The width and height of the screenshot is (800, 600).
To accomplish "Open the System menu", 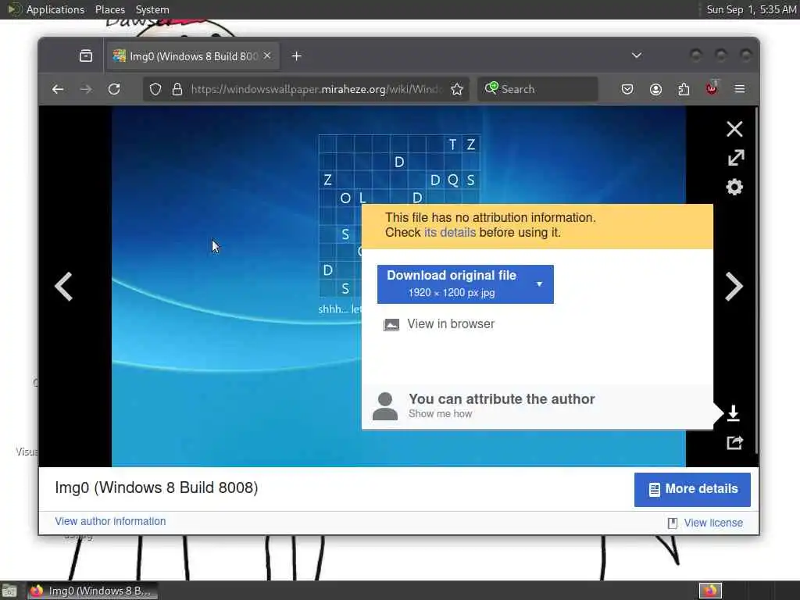I will (x=152, y=9).
